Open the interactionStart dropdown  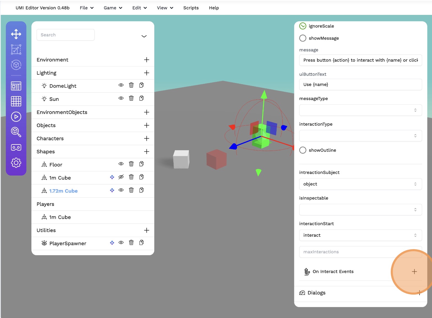coord(360,235)
